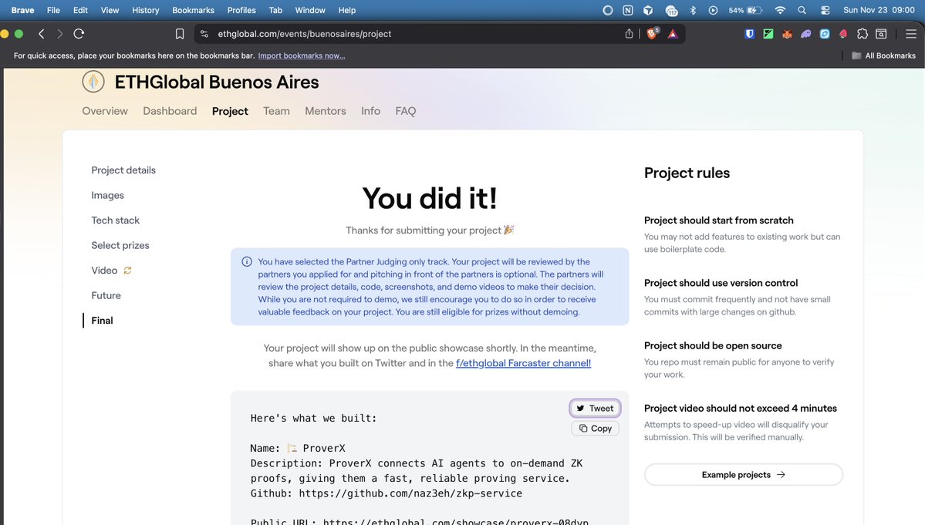The width and height of the screenshot is (925, 525).
Task: Open Brave Rewards triangle icon
Action: [x=671, y=34]
